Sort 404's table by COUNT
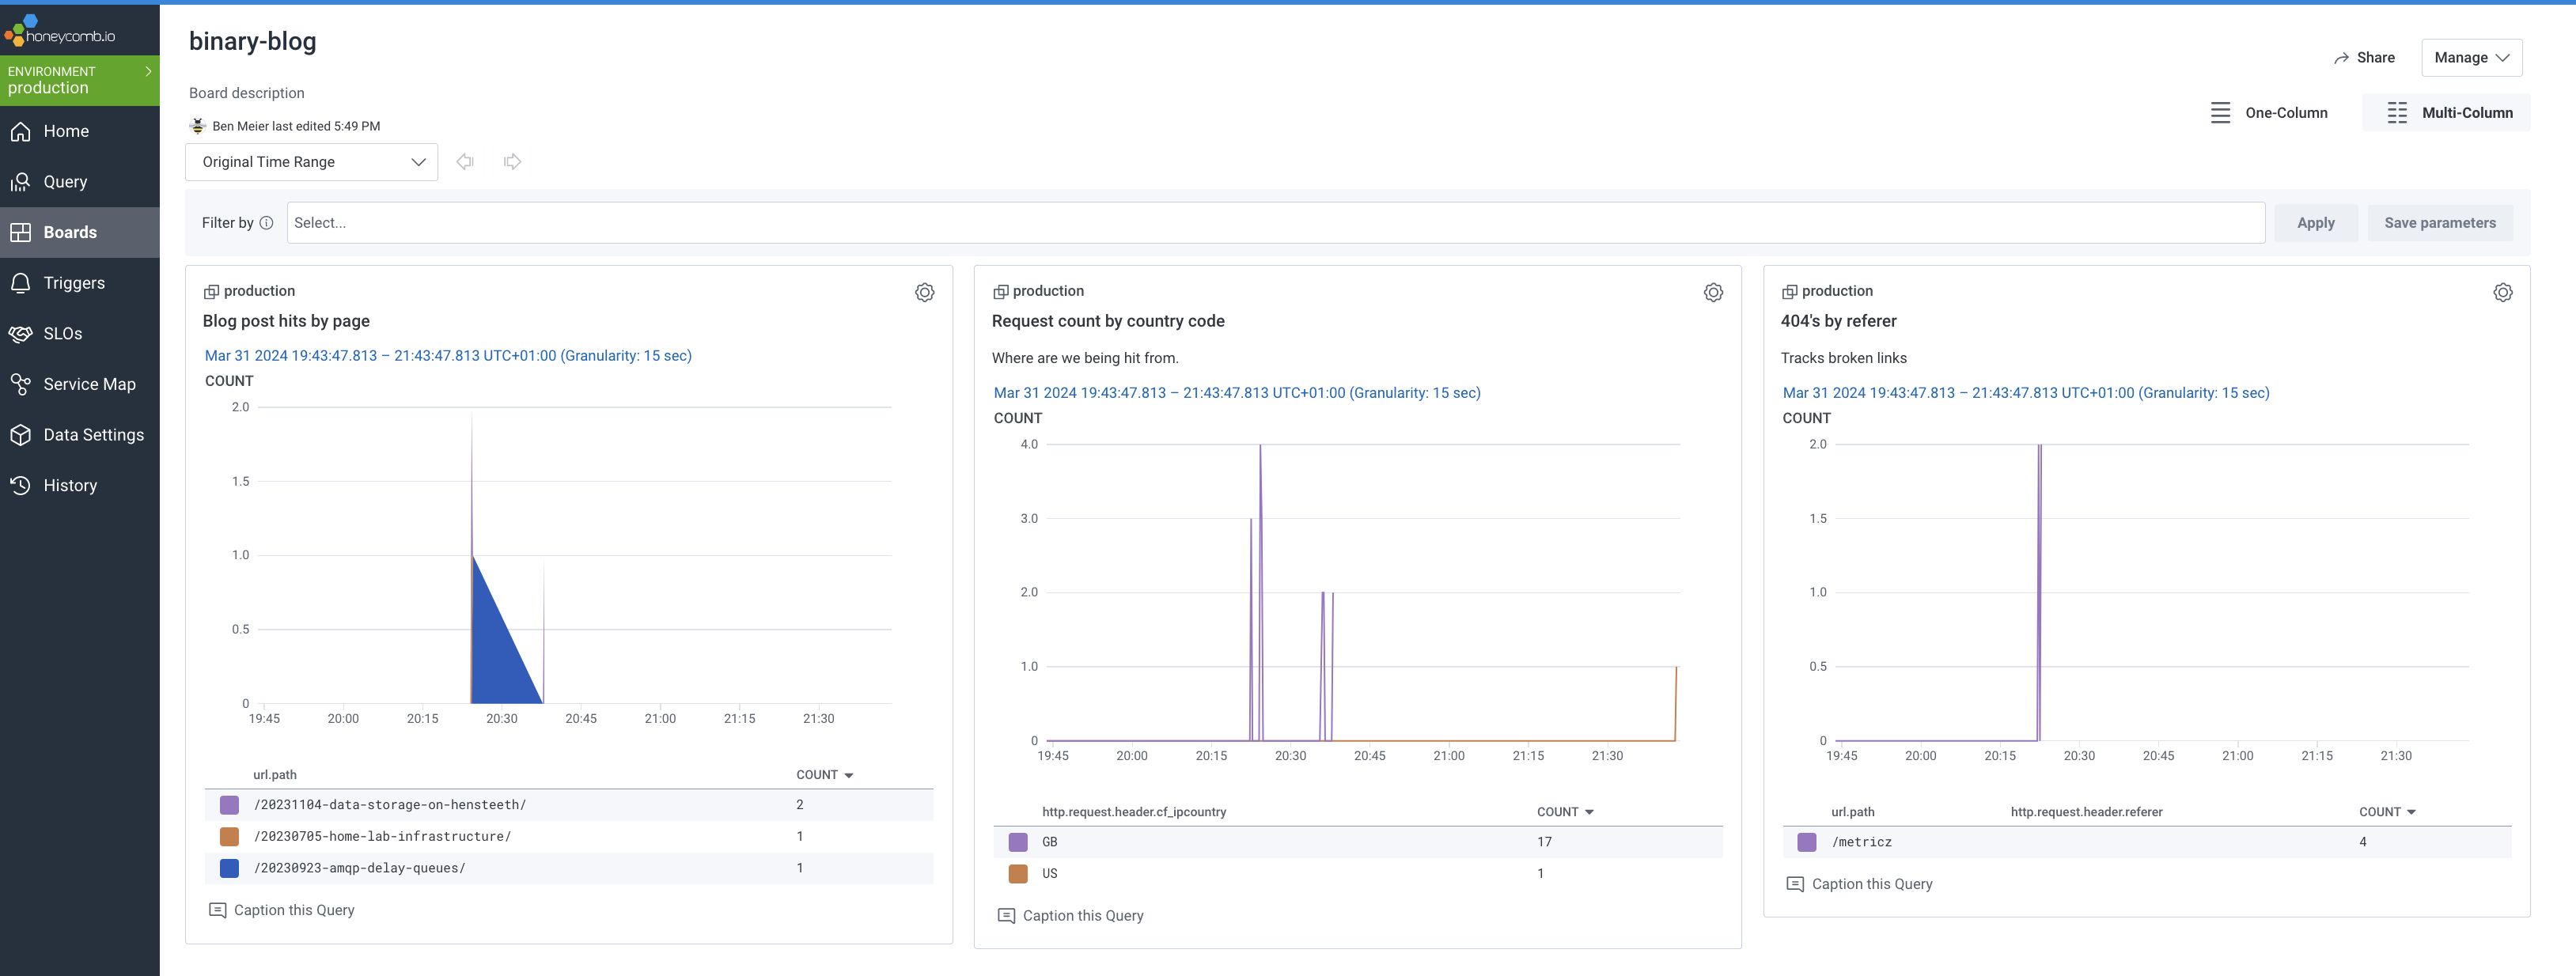 2387,812
